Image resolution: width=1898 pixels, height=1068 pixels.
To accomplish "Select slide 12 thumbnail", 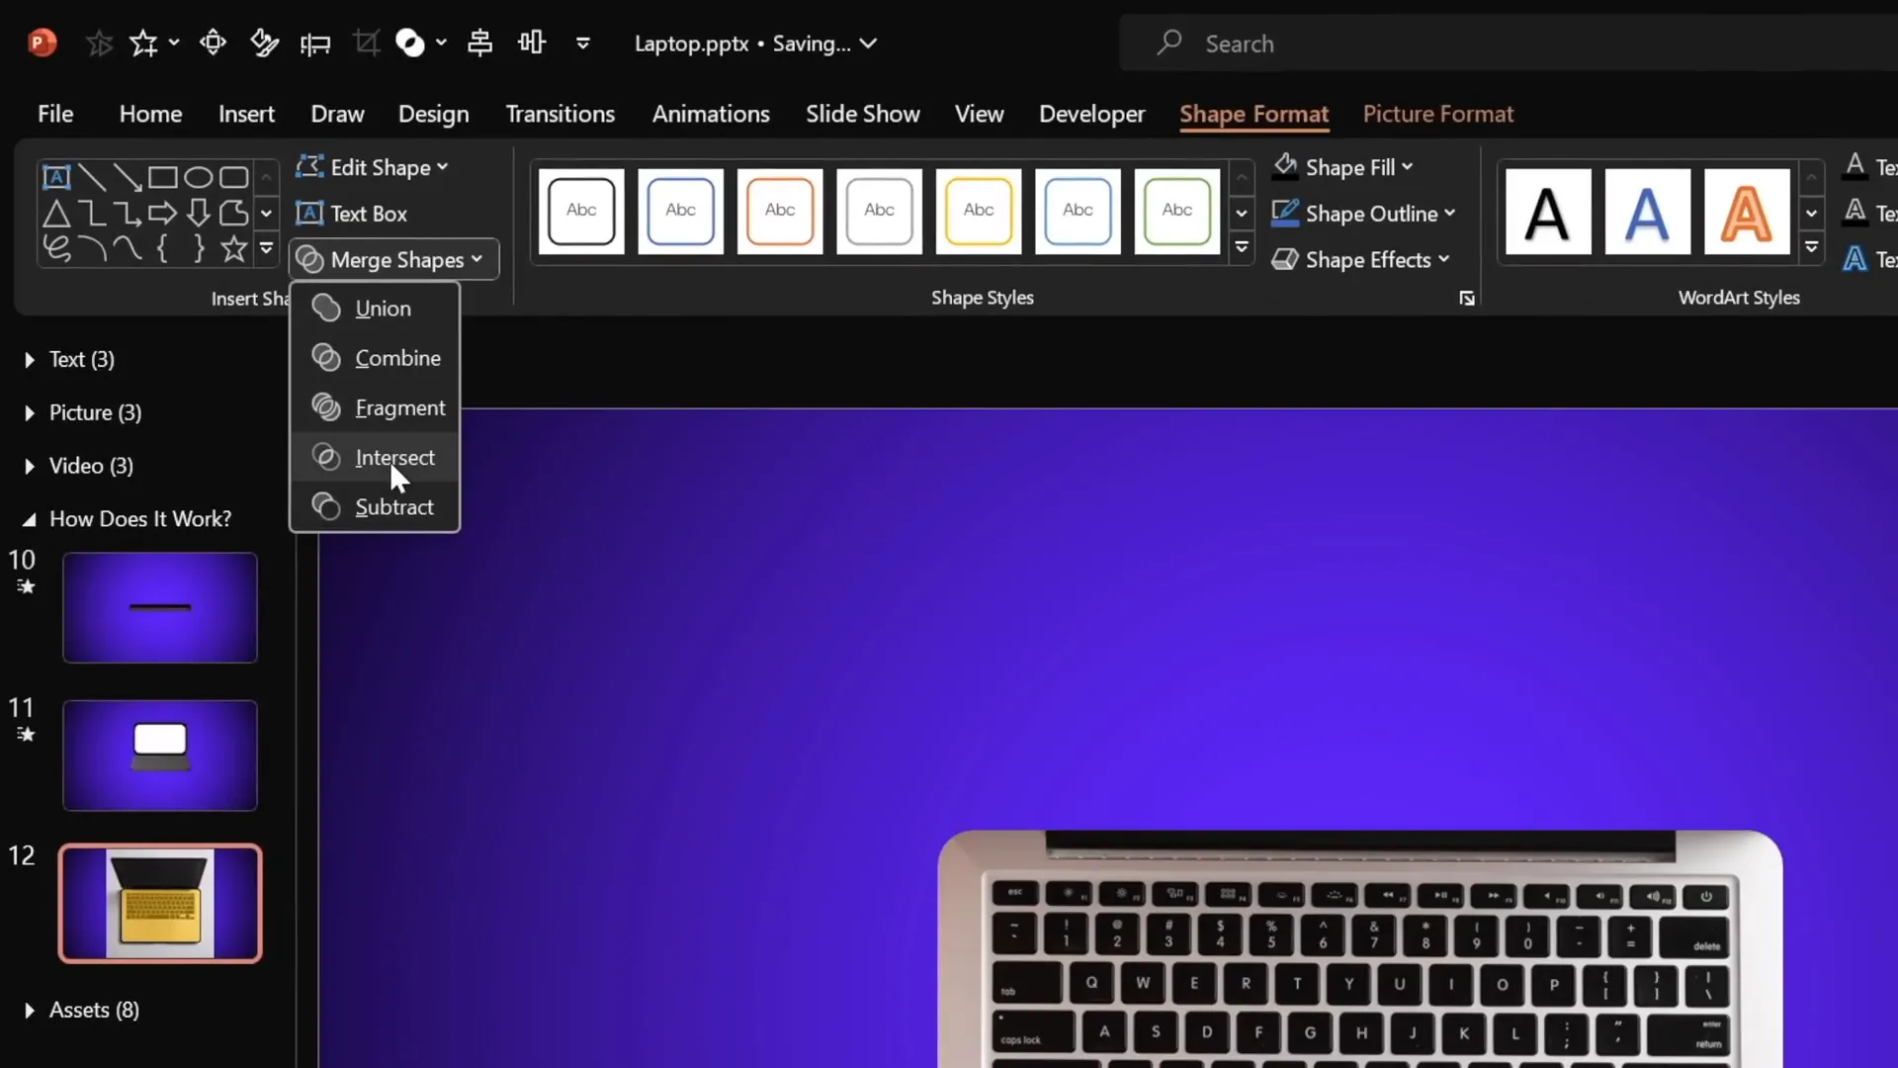I will 160,902.
